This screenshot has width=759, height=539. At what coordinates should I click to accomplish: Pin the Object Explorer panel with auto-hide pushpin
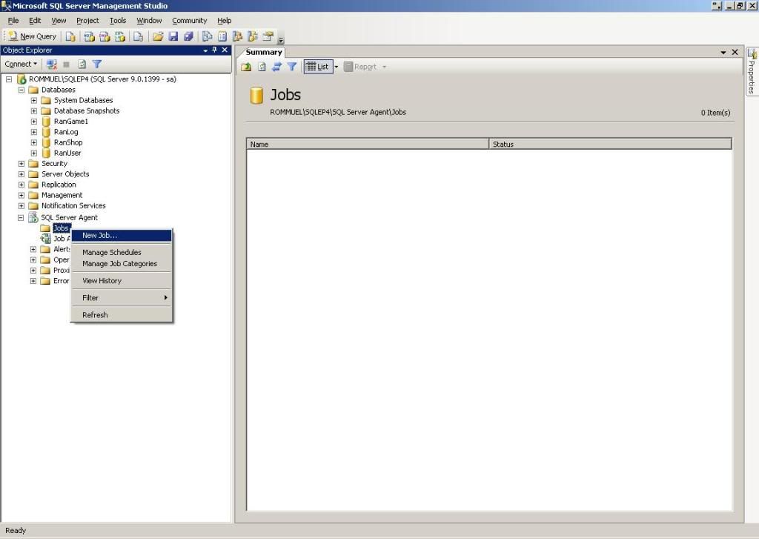[x=215, y=50]
